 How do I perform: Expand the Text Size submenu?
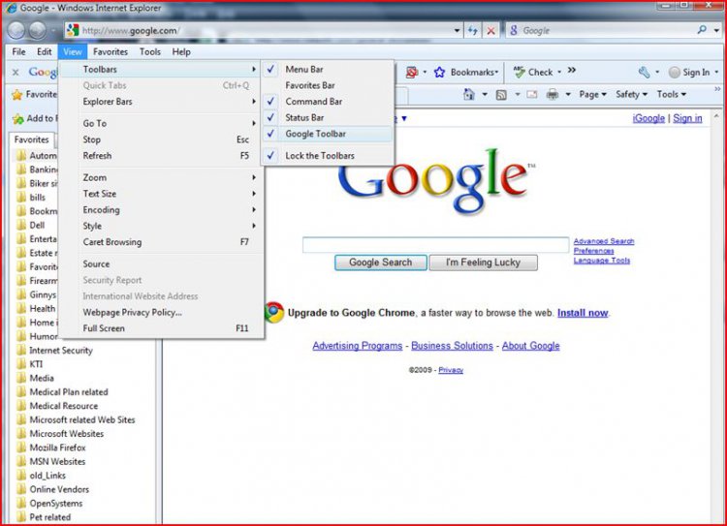[x=160, y=194]
